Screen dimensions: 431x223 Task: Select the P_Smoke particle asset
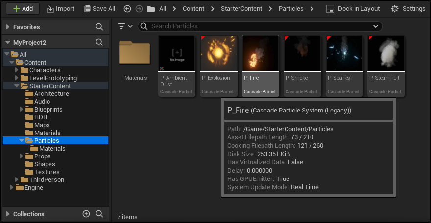point(302,66)
